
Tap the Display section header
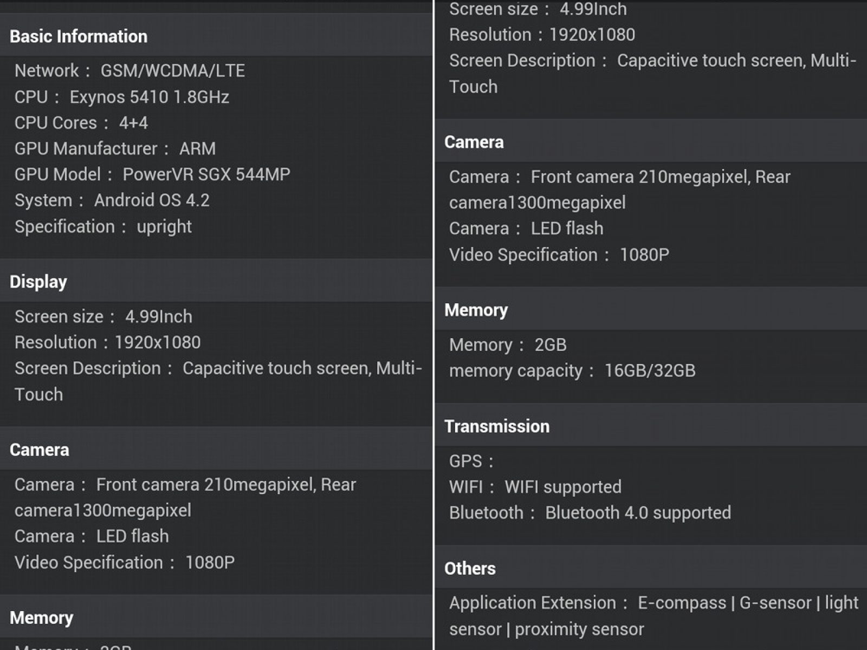(38, 282)
